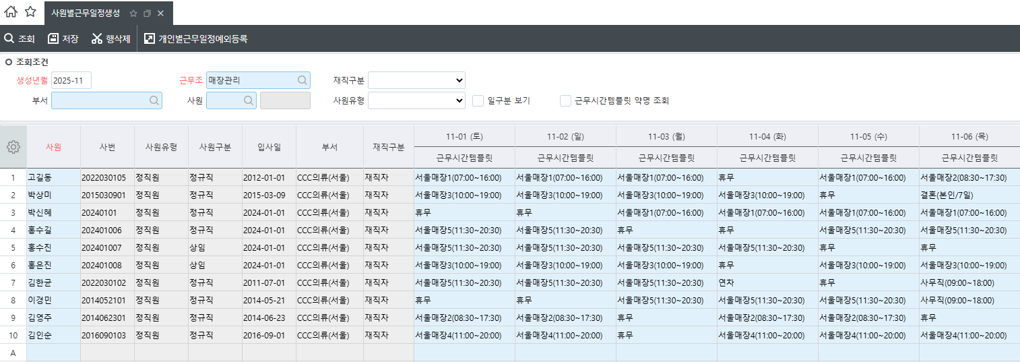Click the 조회 search button
The width and height of the screenshot is (1020, 362).
coord(20,39)
